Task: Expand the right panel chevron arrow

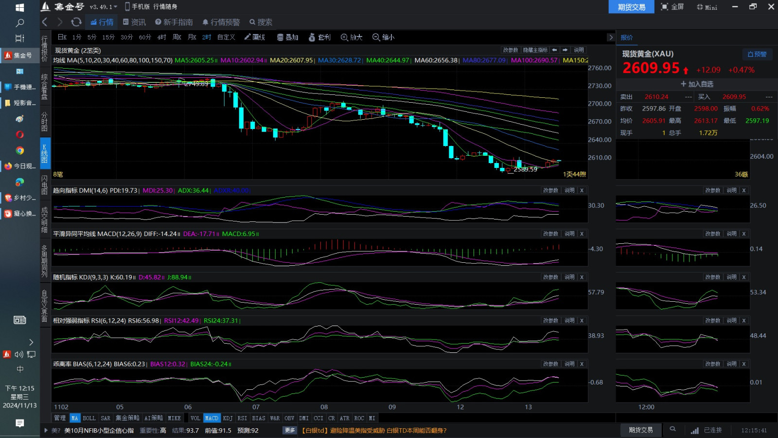Action: click(x=611, y=37)
